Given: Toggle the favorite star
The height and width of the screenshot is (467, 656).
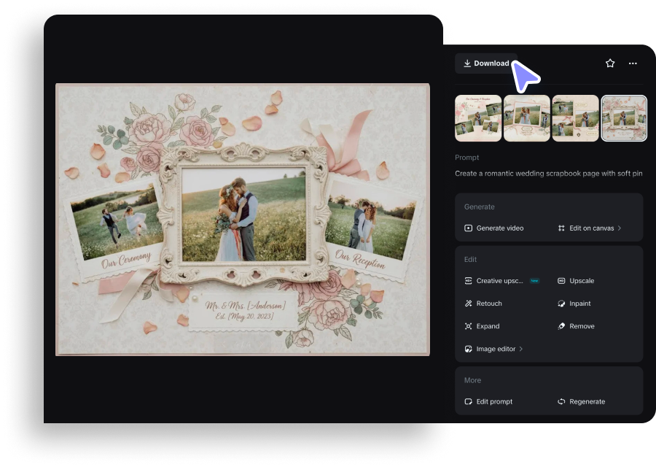Looking at the screenshot, I should pyautogui.click(x=609, y=63).
